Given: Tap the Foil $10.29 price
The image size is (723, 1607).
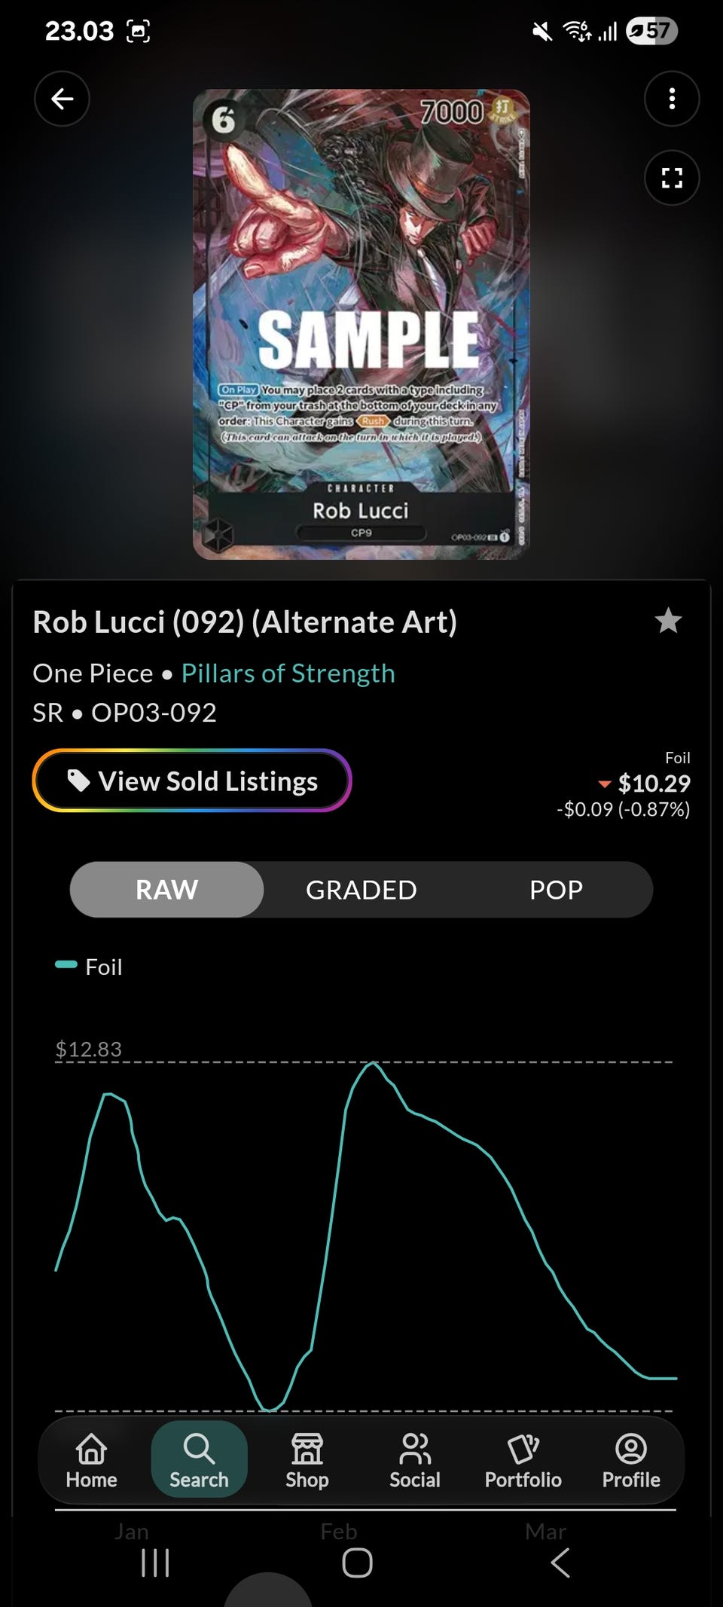Looking at the screenshot, I should click(x=653, y=784).
